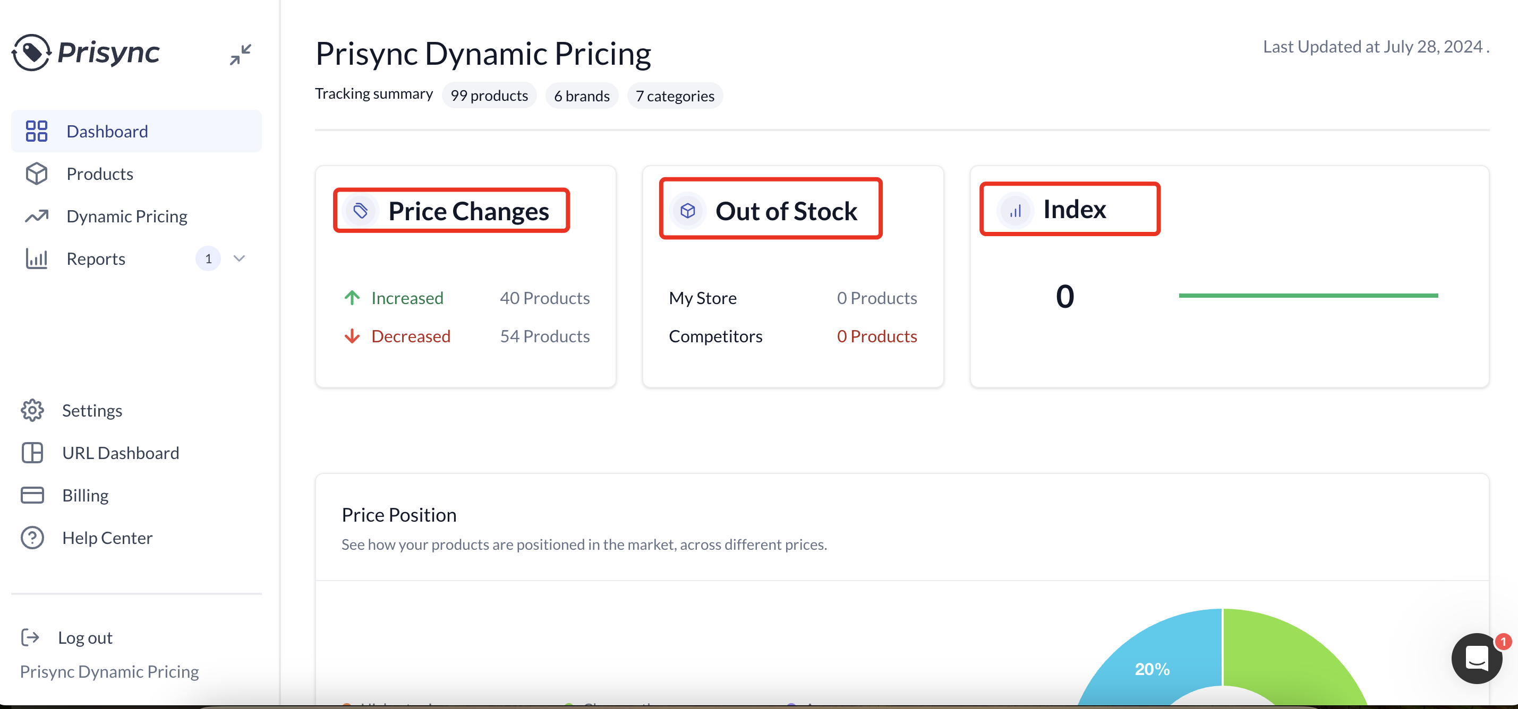Collapse the sidebar with the arrows icon

[x=242, y=54]
